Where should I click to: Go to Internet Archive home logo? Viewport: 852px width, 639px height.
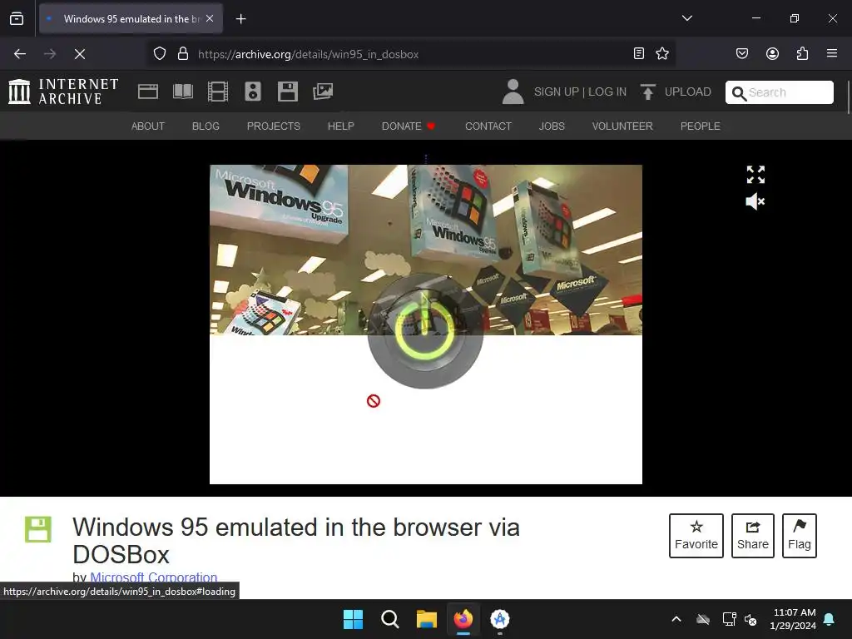pos(63,92)
